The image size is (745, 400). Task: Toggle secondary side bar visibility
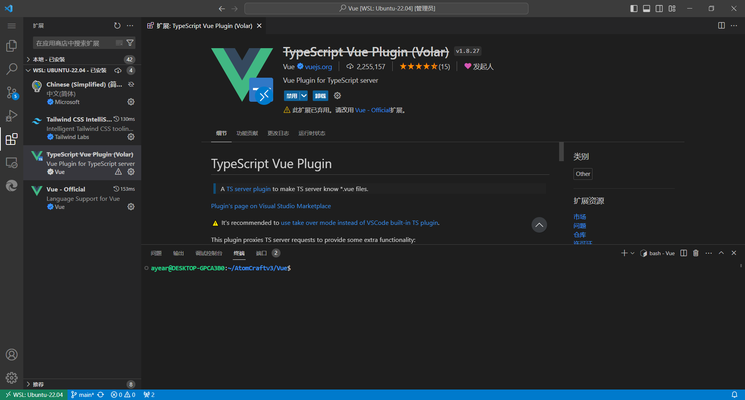[x=659, y=9]
